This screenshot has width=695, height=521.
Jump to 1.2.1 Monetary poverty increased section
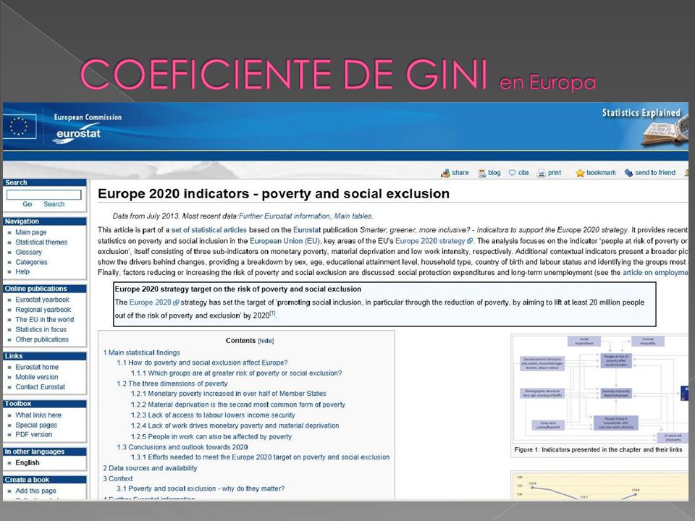(x=229, y=394)
